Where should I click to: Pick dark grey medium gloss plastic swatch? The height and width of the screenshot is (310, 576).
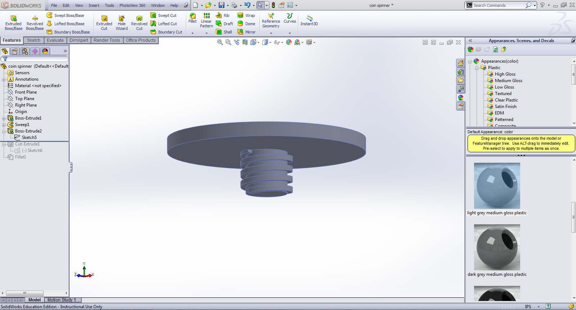tap(497, 247)
